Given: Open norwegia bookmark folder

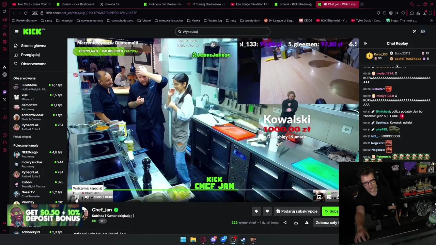Looking at the screenshot, I should click(x=64, y=20).
